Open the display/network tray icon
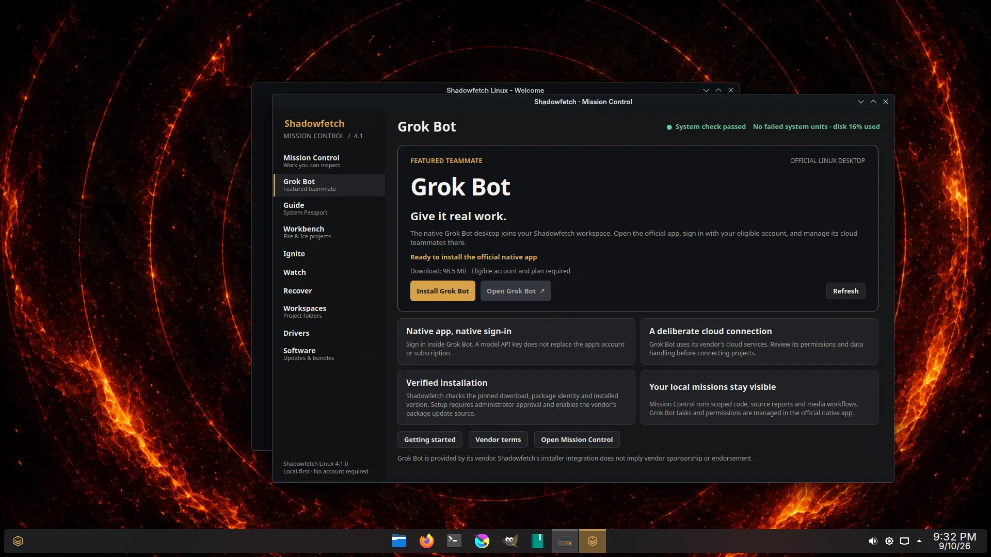 (x=905, y=541)
